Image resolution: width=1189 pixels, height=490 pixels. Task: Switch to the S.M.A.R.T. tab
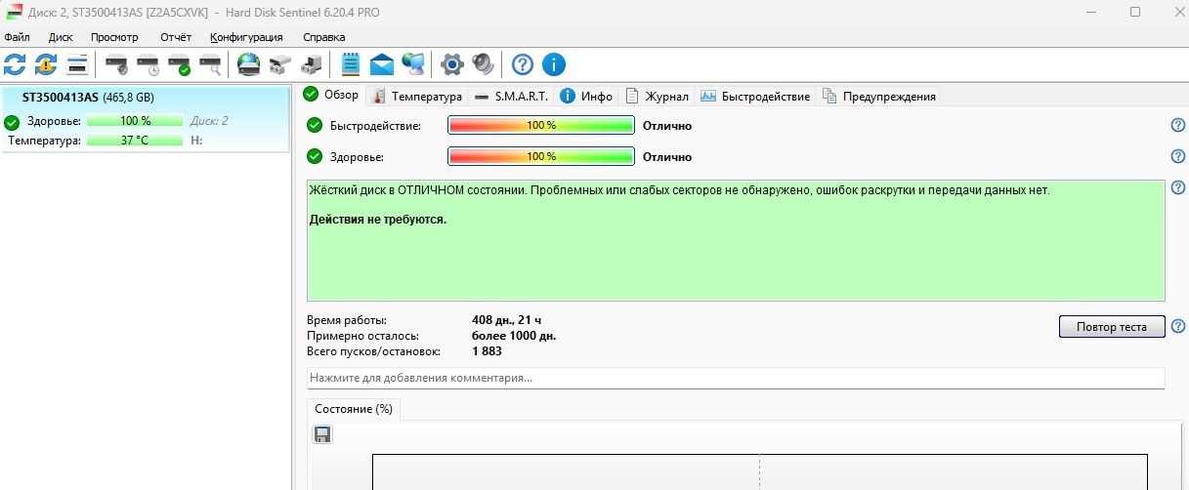pos(510,96)
